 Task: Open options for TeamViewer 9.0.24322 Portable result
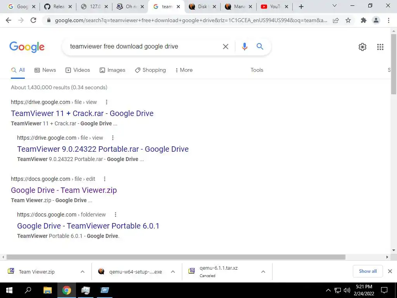tap(113, 138)
